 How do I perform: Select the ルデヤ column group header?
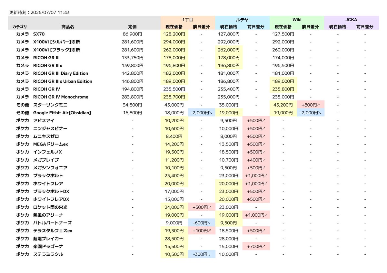click(242, 20)
